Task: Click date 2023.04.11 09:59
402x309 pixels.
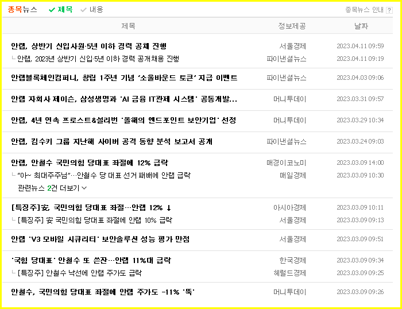Action: pyautogui.click(x=360, y=46)
